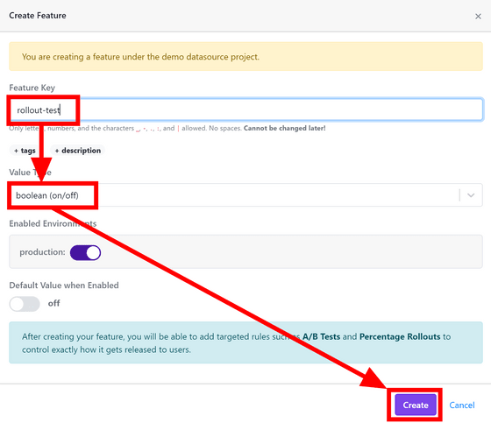The image size is (491, 423).
Task: Add tags to the feature
Action: [x=25, y=151]
